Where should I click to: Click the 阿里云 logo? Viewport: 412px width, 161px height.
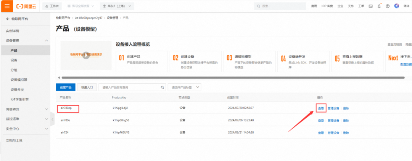point(26,6)
